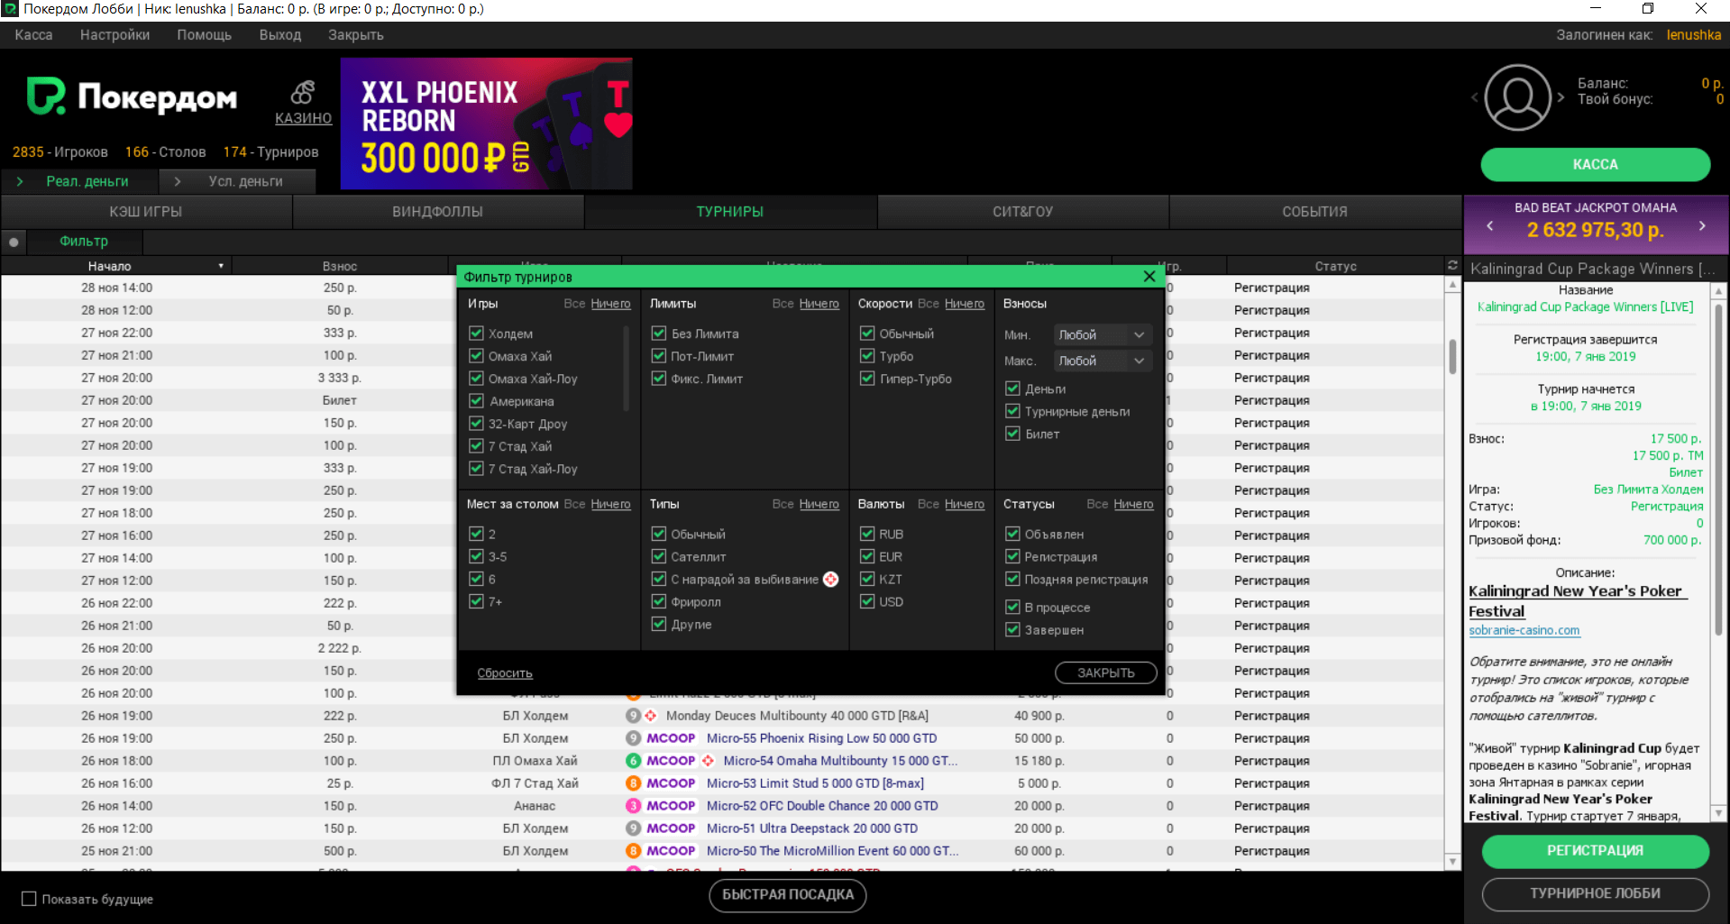Image resolution: width=1730 pixels, height=924 pixels.
Task: Switch to the ВИНДФОЛЛЫ tab
Action: [x=437, y=212]
